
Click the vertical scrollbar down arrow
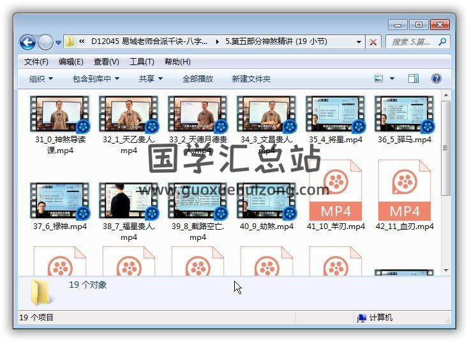(447, 271)
